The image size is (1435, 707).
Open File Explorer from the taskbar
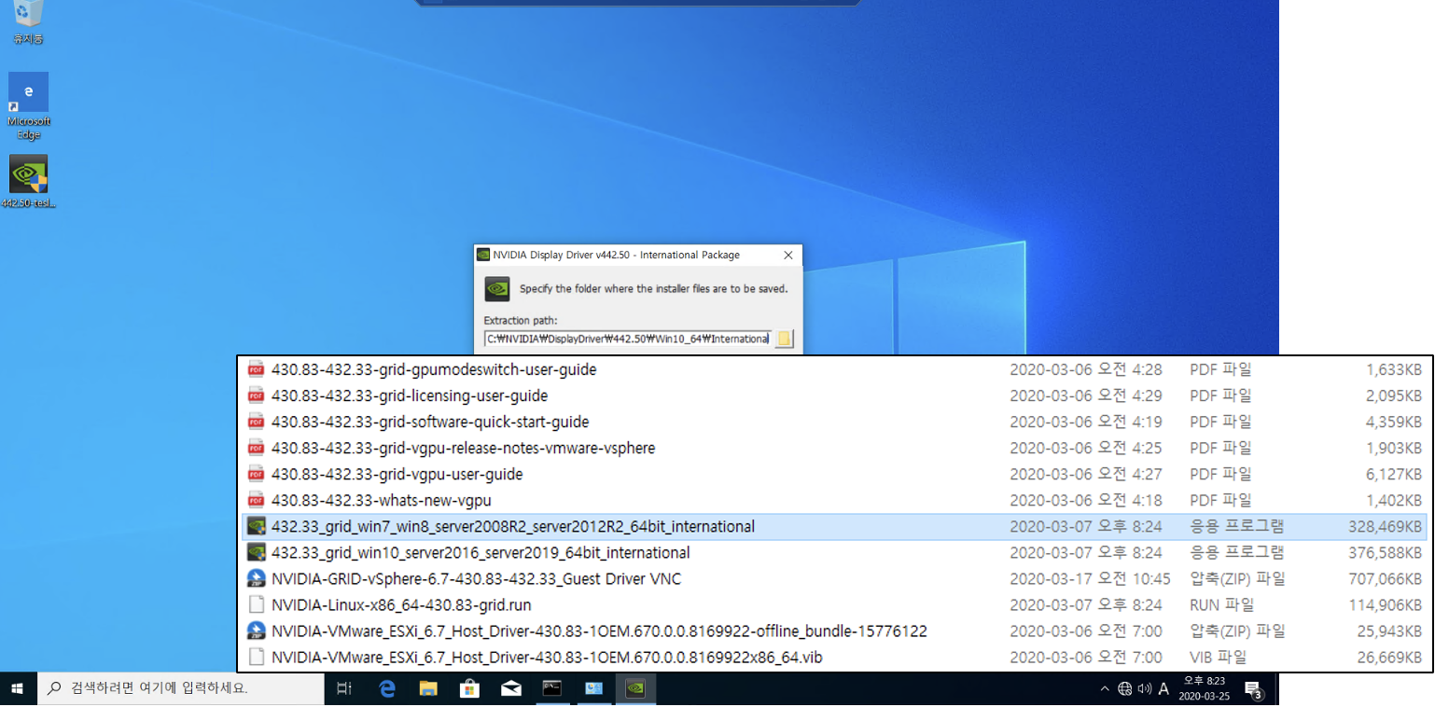click(x=428, y=689)
